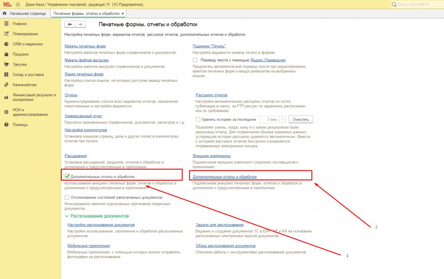Open the Задачи для распознавания link
This screenshot has height=279, width=444.
pos(219,225)
